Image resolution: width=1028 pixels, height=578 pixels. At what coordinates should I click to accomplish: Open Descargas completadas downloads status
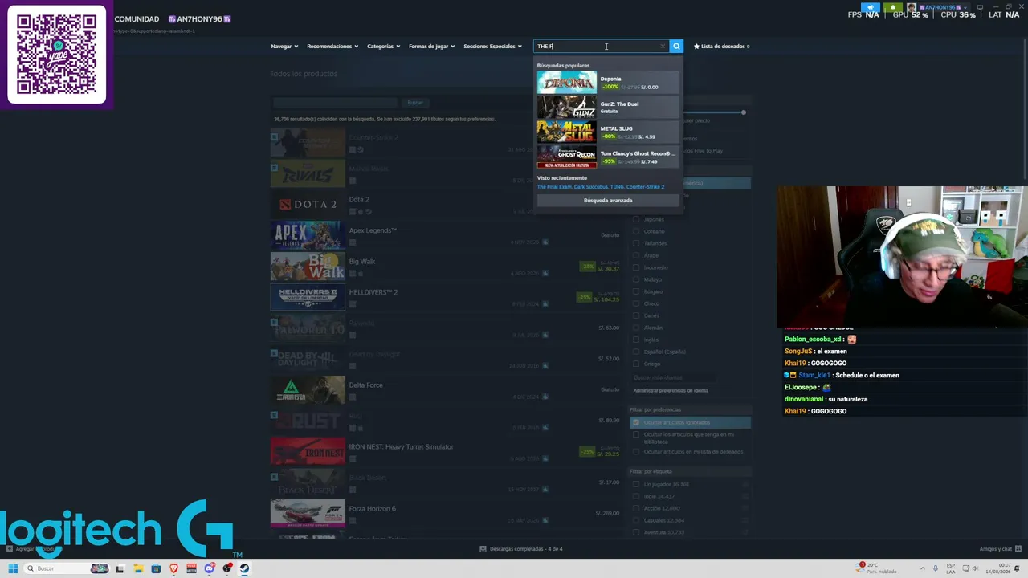(x=521, y=549)
